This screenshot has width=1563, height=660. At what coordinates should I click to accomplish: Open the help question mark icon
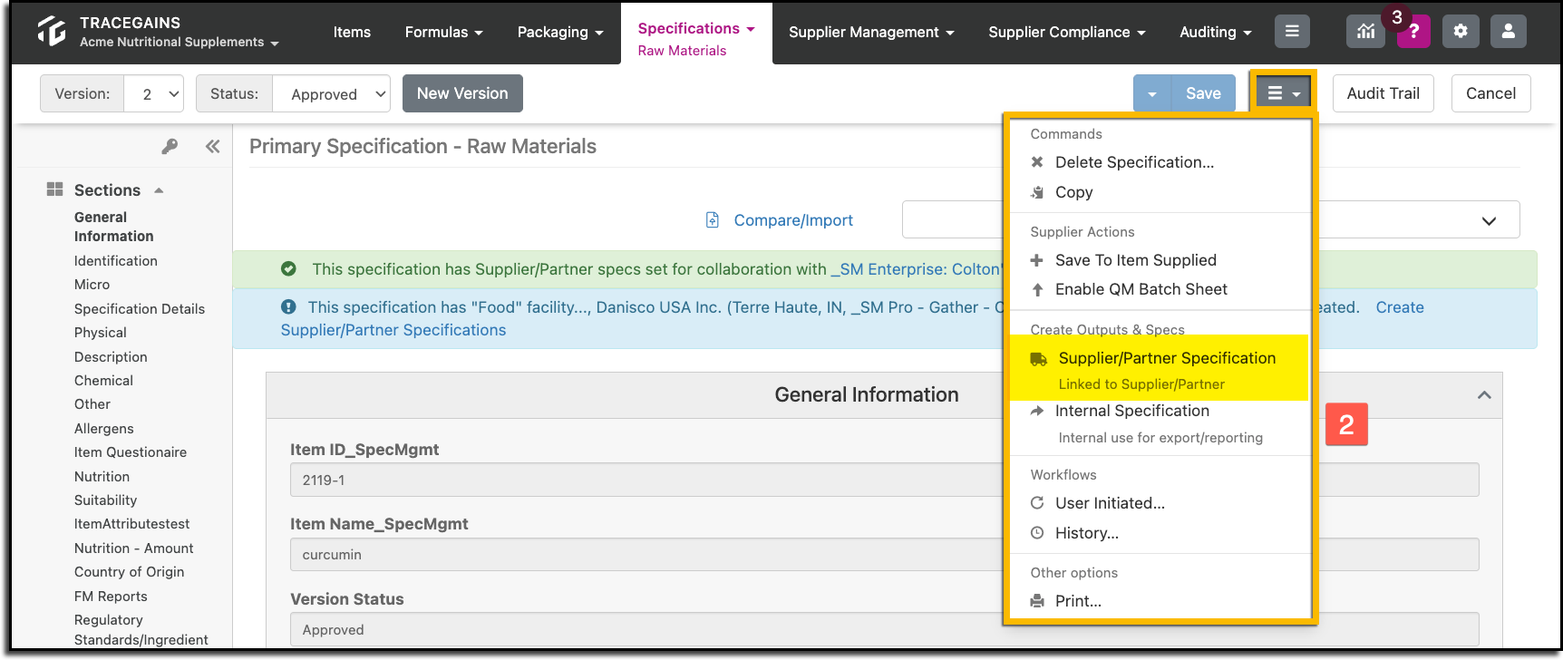click(x=1413, y=32)
